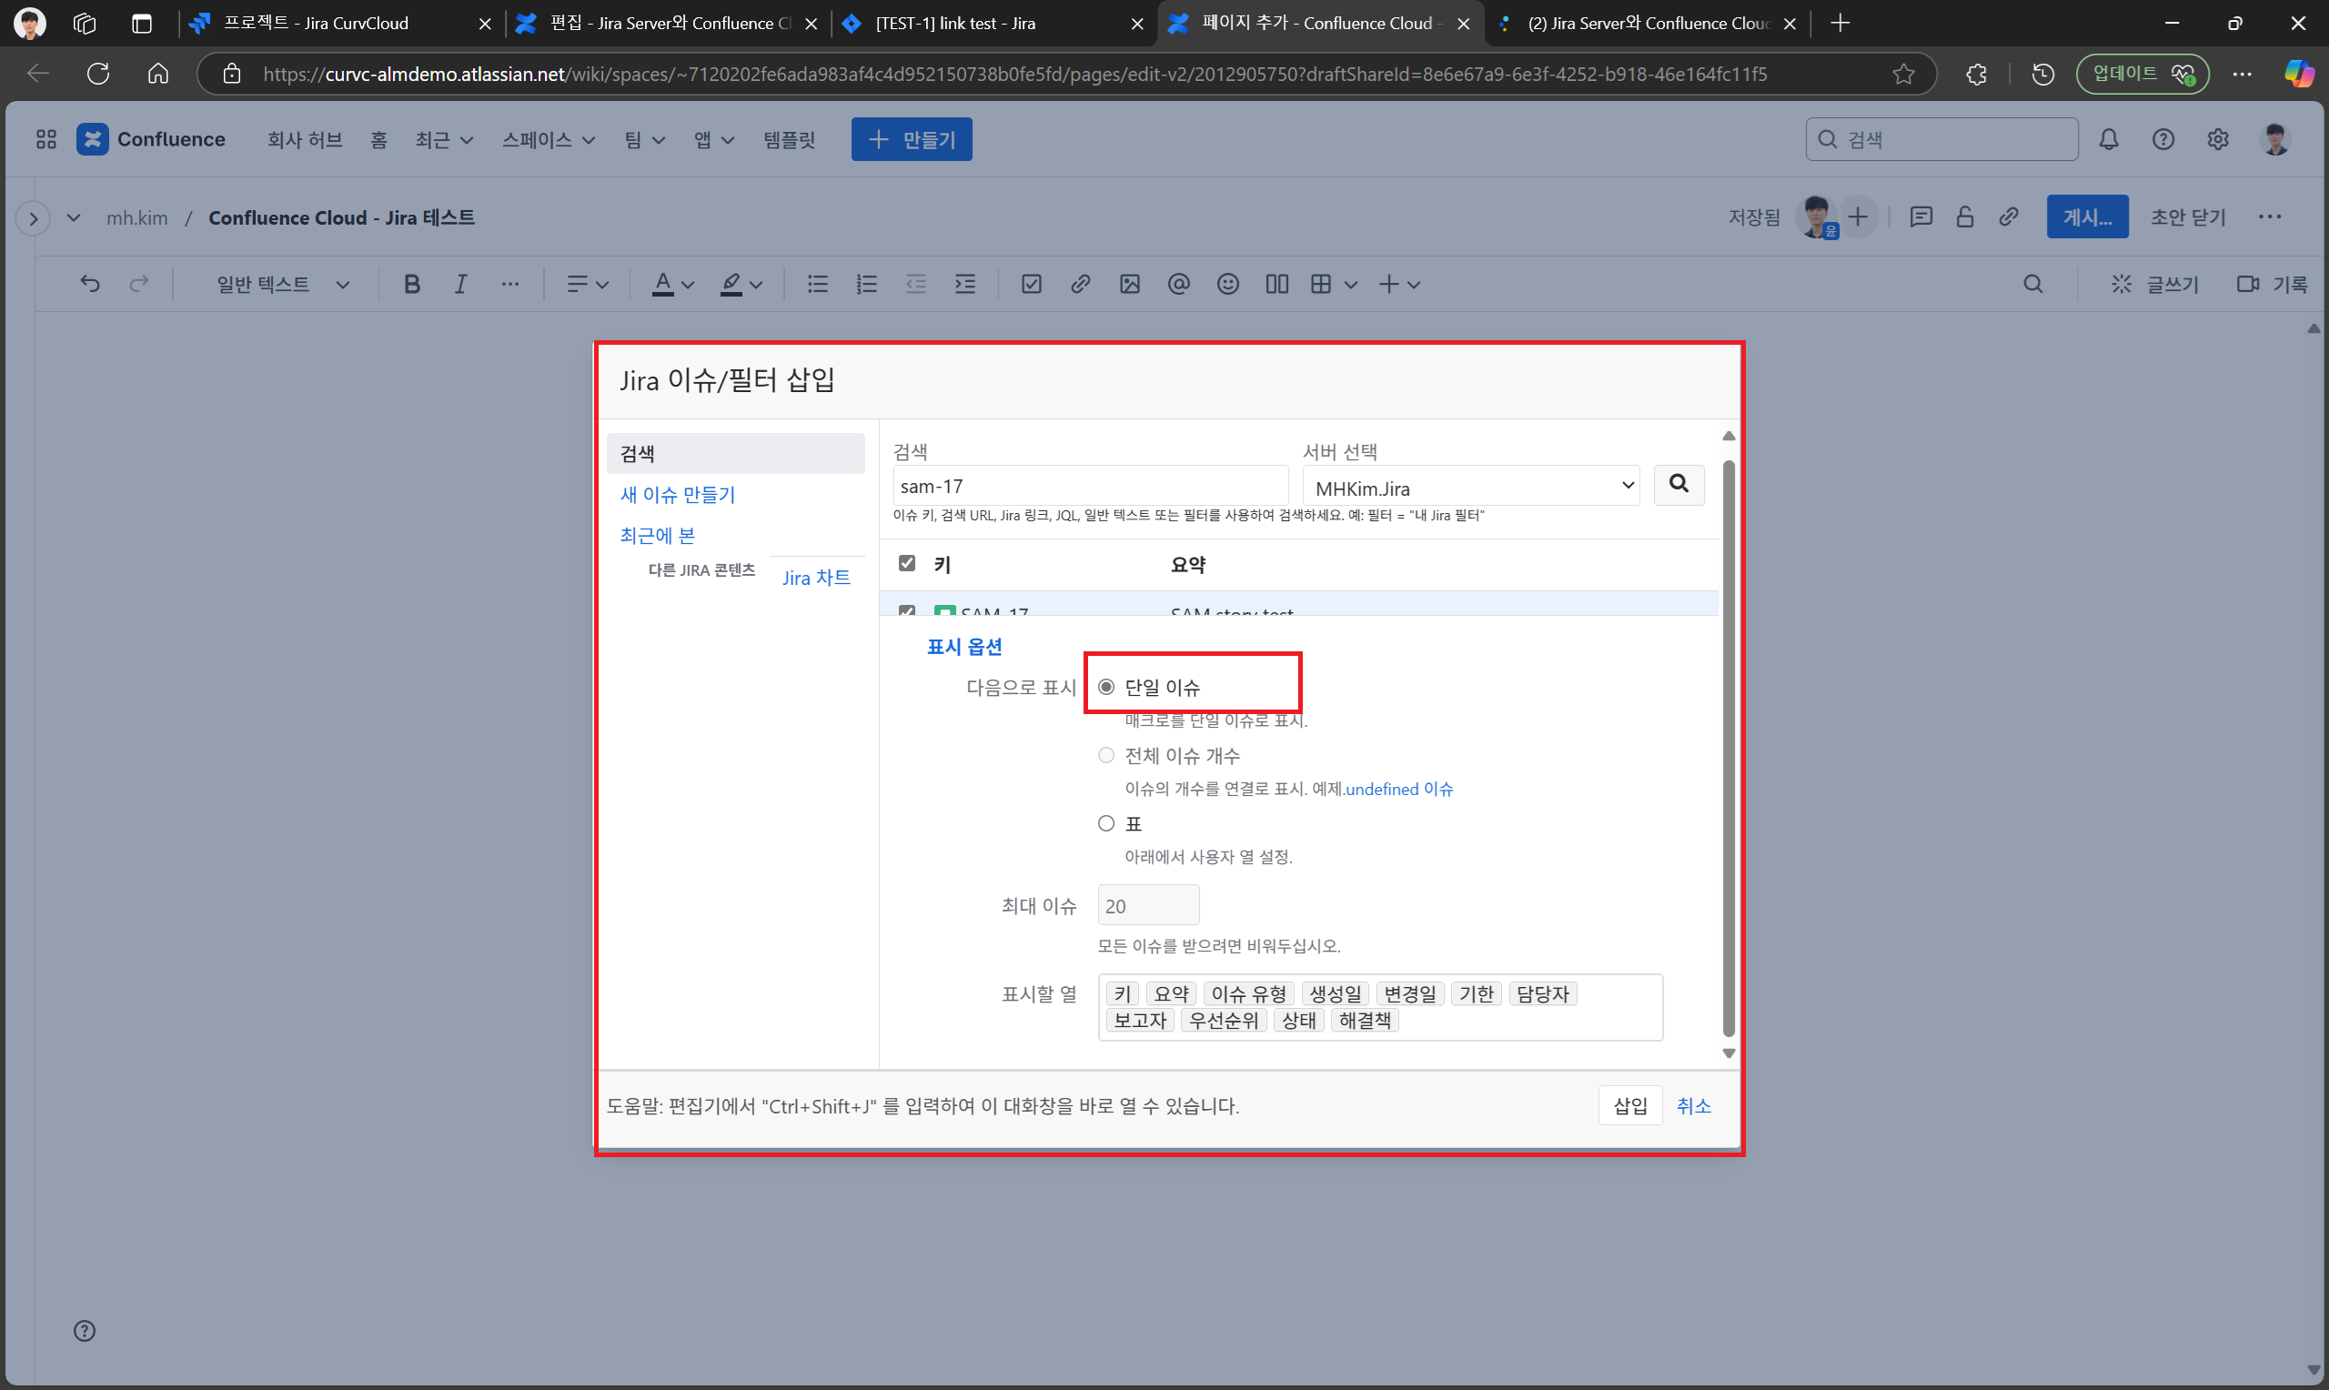The image size is (2329, 1390).
Task: Click the 최대 이슈 field showing 20
Action: click(1148, 905)
